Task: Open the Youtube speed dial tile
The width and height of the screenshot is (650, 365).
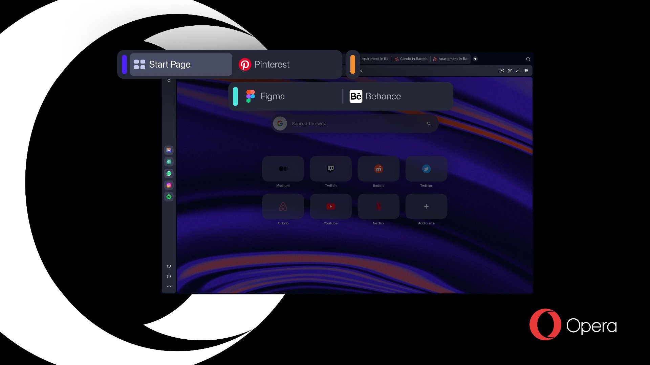Action: 331,206
